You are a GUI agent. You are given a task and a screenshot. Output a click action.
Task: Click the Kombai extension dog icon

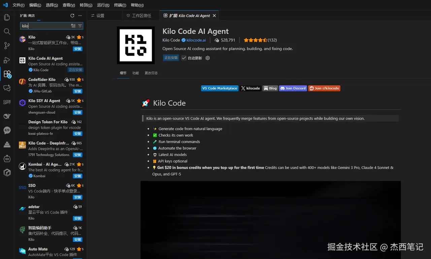pyautogui.click(x=22, y=166)
